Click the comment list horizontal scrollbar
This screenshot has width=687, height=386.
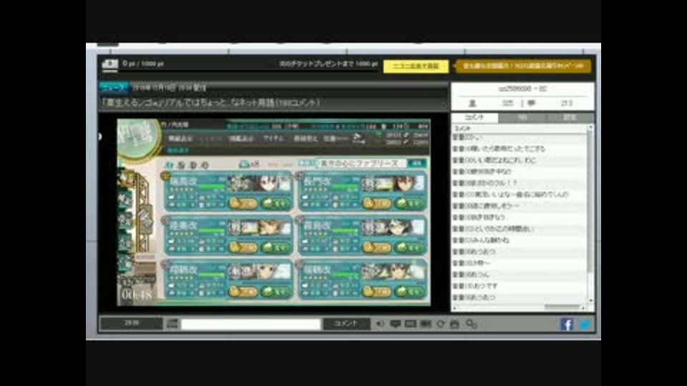pos(519,307)
